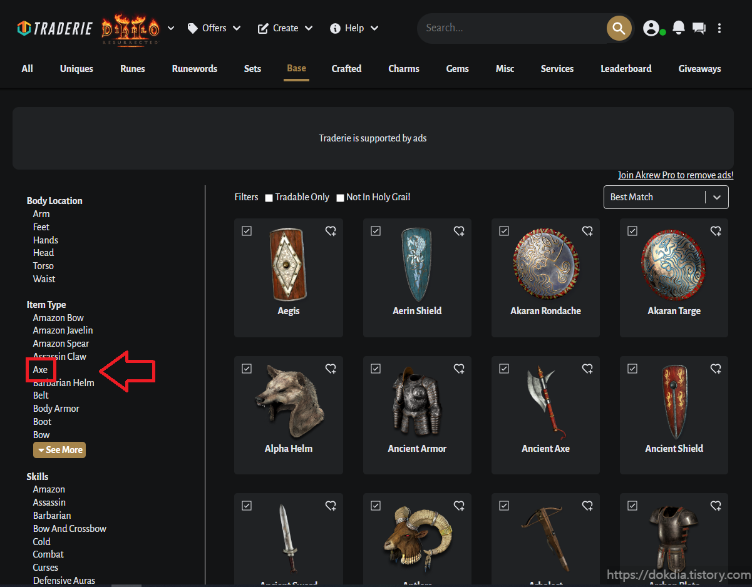This screenshot has height=587, width=752.
Task: Open the Akaran Targe item title
Action: coord(674,311)
